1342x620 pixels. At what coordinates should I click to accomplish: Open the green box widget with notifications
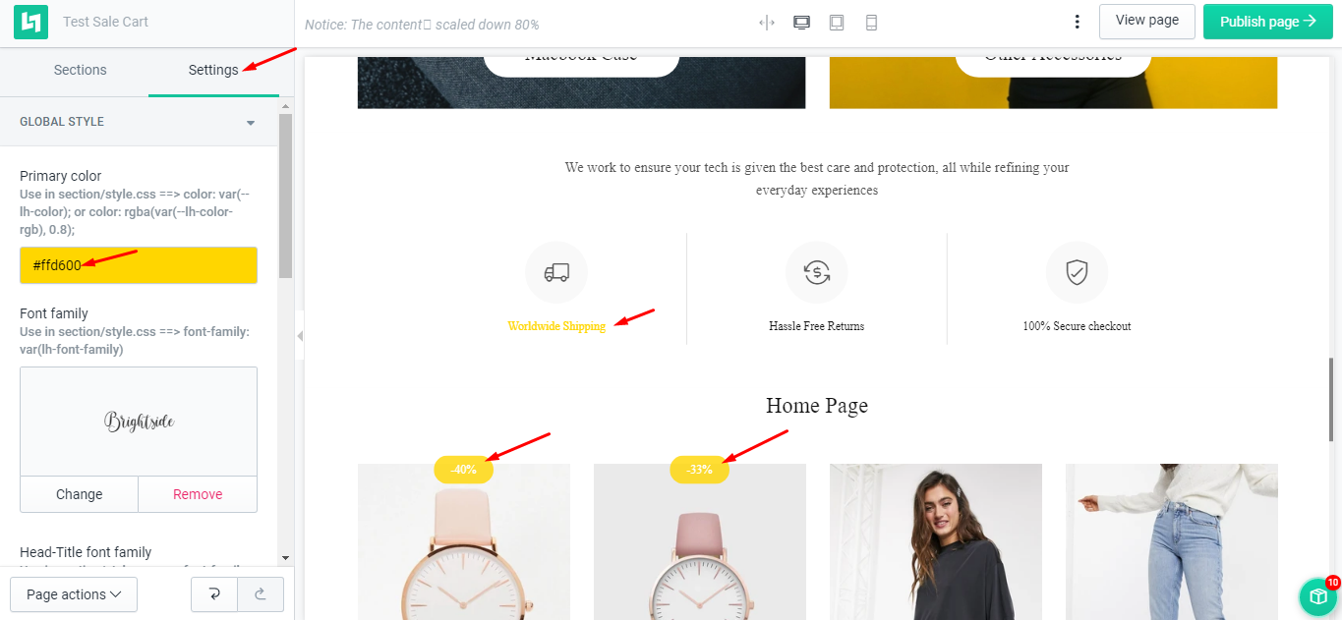[1318, 596]
